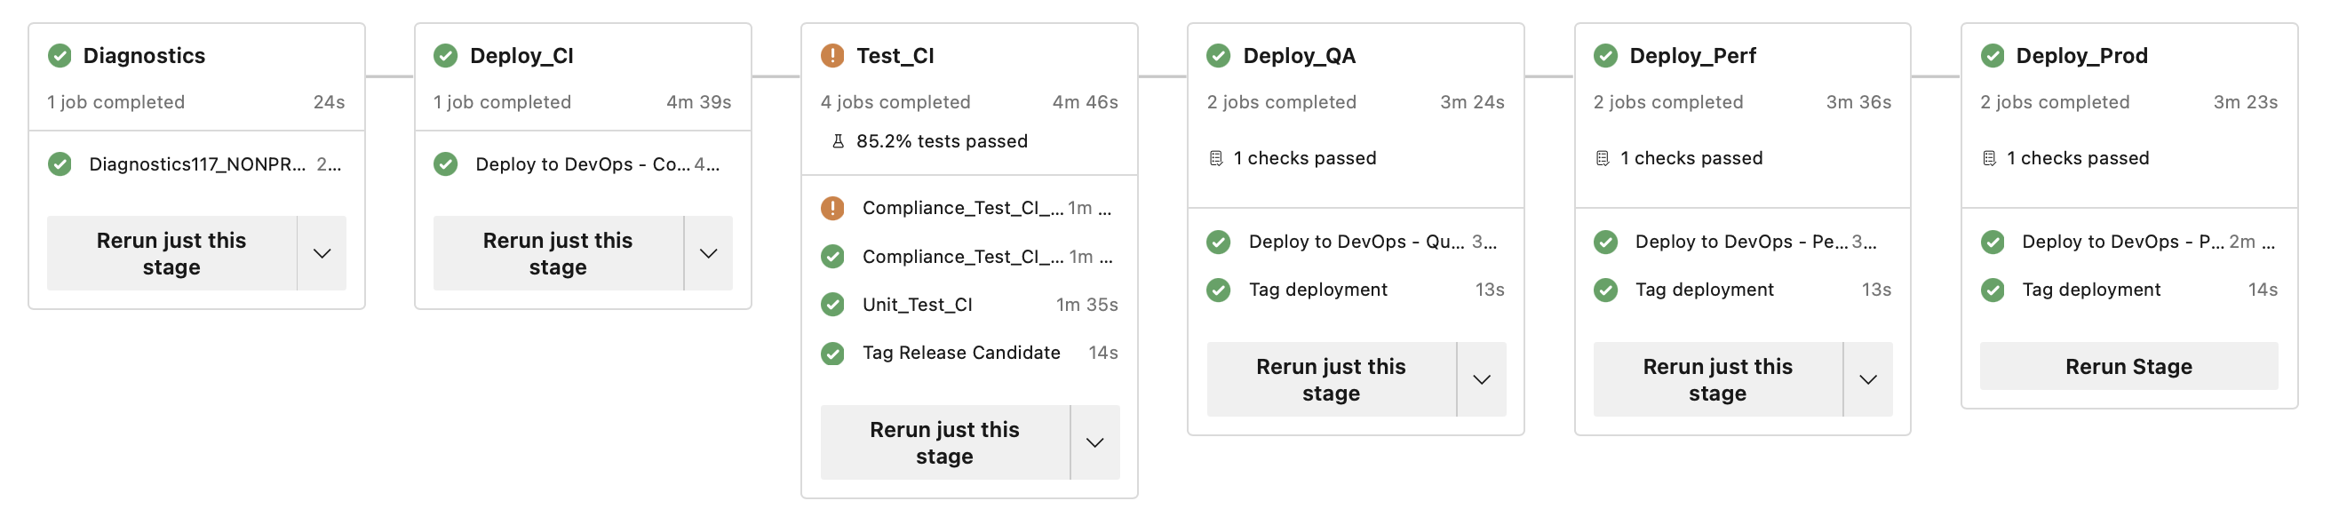Rerun just the Deploy_QA stage

coord(1330,379)
